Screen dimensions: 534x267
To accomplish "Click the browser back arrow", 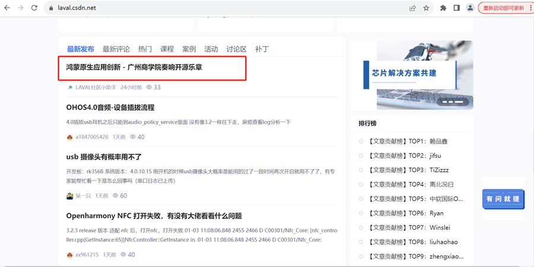I will click(x=7, y=8).
